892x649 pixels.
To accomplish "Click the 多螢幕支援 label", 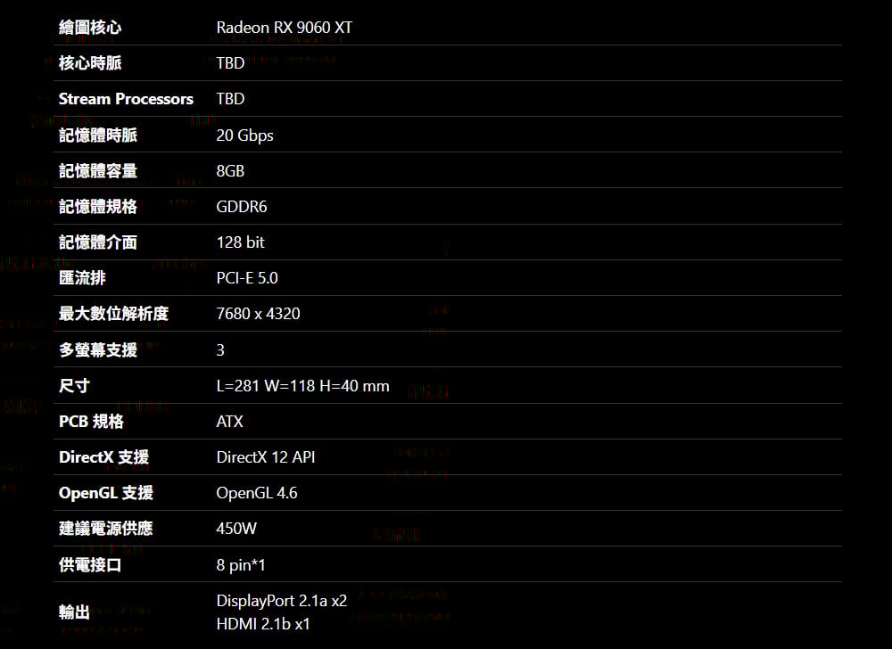I will (x=98, y=349).
